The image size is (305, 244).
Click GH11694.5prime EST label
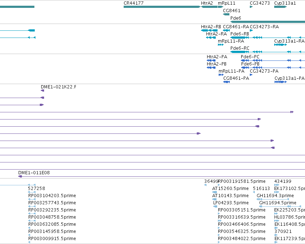278,203
